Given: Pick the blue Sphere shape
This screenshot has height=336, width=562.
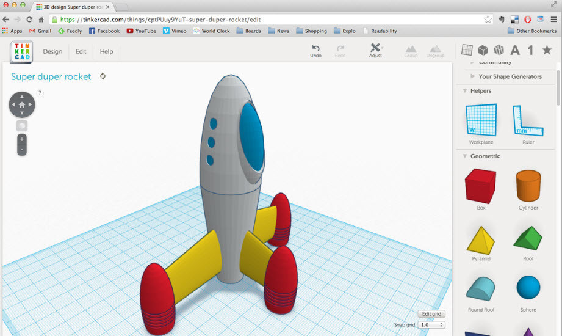Looking at the screenshot, I should [528, 288].
